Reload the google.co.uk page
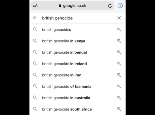Screen dimensions: 155x115 [x=110, y=6]
